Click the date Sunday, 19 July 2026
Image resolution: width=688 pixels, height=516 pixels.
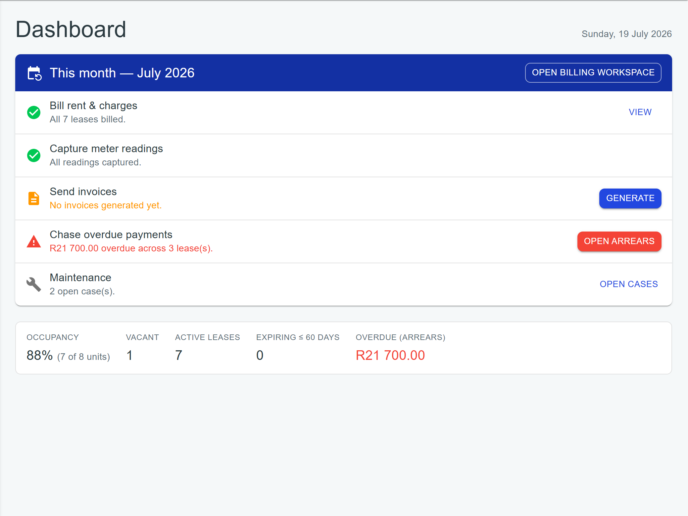coord(626,34)
